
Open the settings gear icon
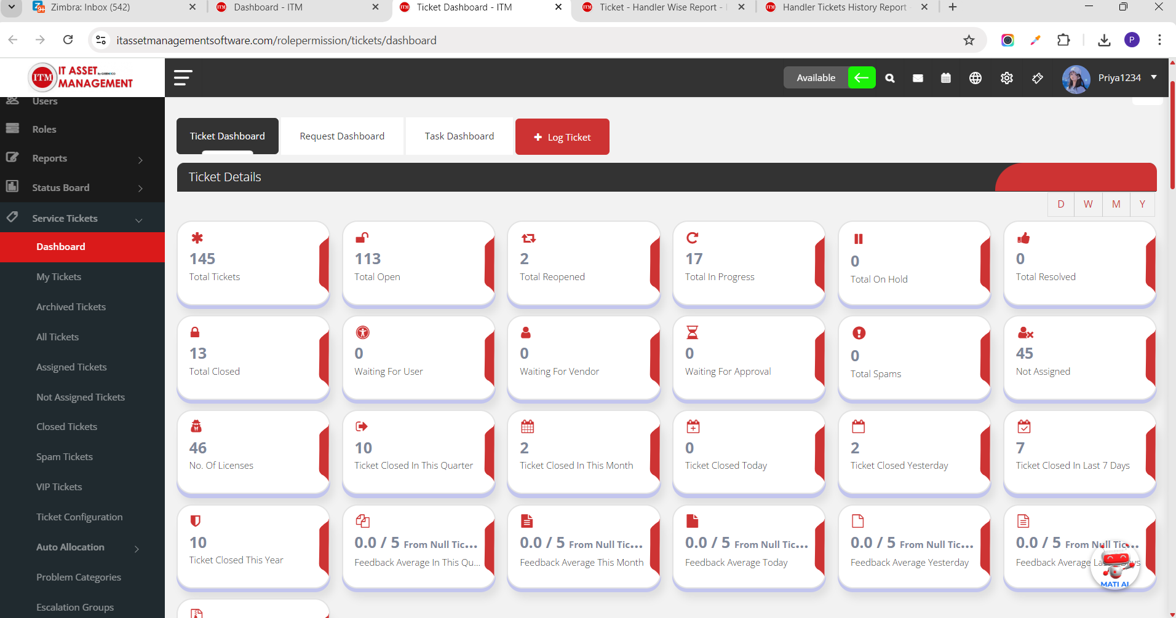pos(1007,78)
